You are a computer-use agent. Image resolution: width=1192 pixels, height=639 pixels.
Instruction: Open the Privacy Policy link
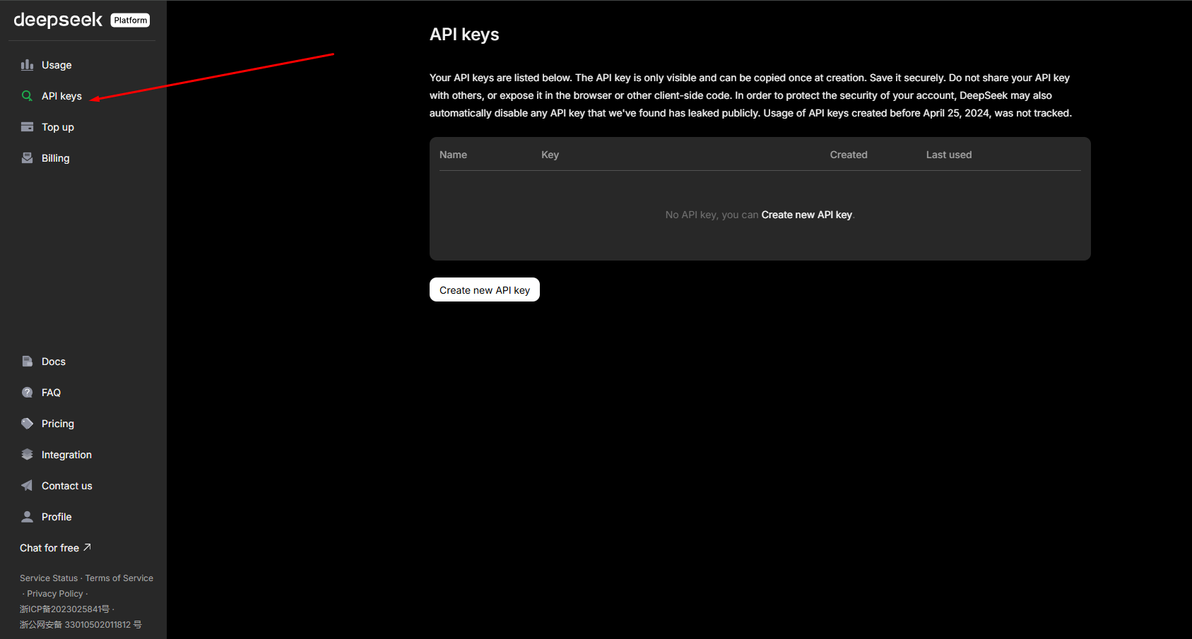(55, 594)
